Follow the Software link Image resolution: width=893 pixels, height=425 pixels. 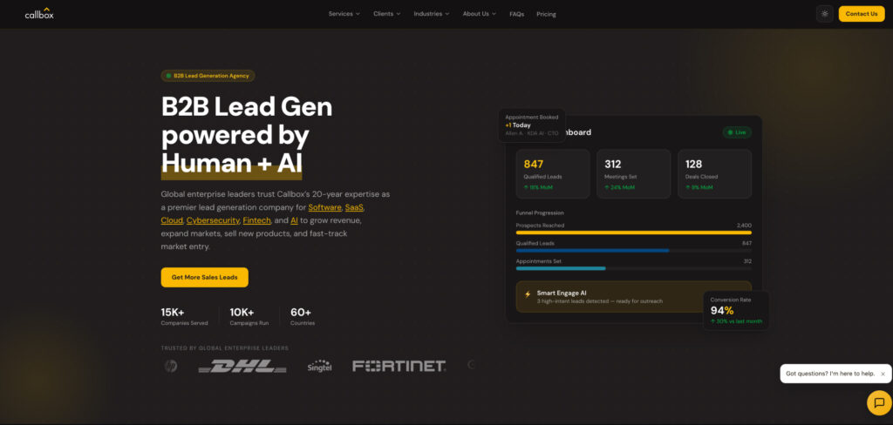tap(324, 207)
